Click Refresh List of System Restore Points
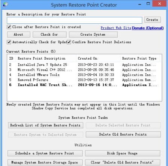This screenshot has width=168, height=166. [45, 125]
